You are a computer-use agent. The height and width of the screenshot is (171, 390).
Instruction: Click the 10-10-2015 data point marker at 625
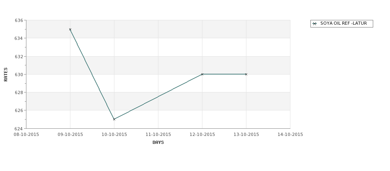click(114, 119)
